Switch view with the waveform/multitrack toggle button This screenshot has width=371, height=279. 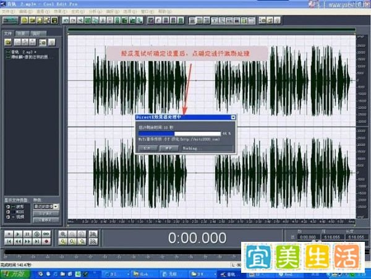(x=11, y=20)
